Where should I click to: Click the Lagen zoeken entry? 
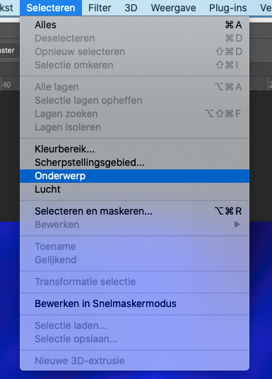coord(134,114)
